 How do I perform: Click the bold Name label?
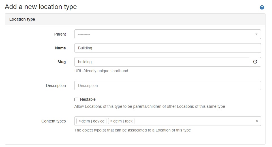[60, 48]
